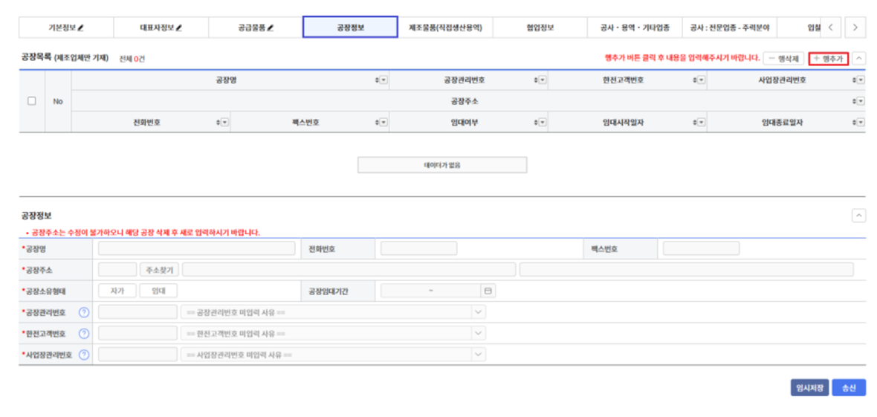Open help icon next to 한전고객번호
877x417 pixels.
84,334
